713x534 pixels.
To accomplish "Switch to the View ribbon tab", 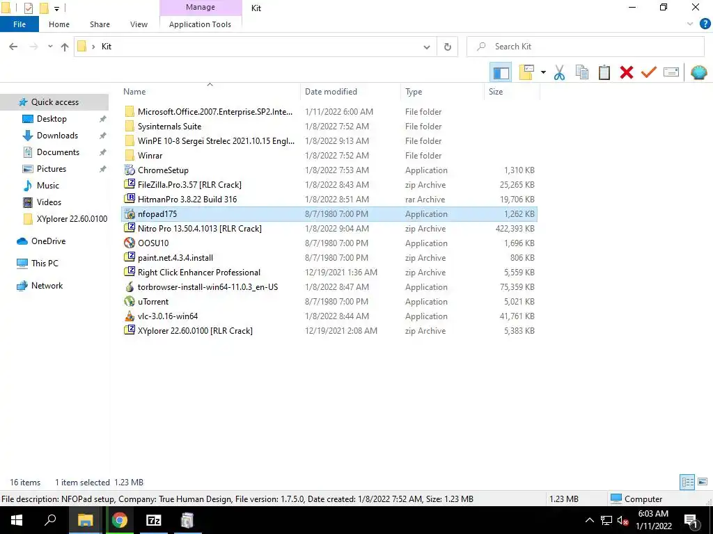I will coord(139,24).
